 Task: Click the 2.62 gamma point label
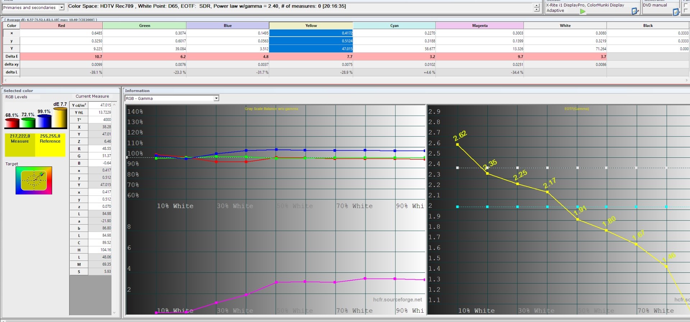tap(460, 136)
